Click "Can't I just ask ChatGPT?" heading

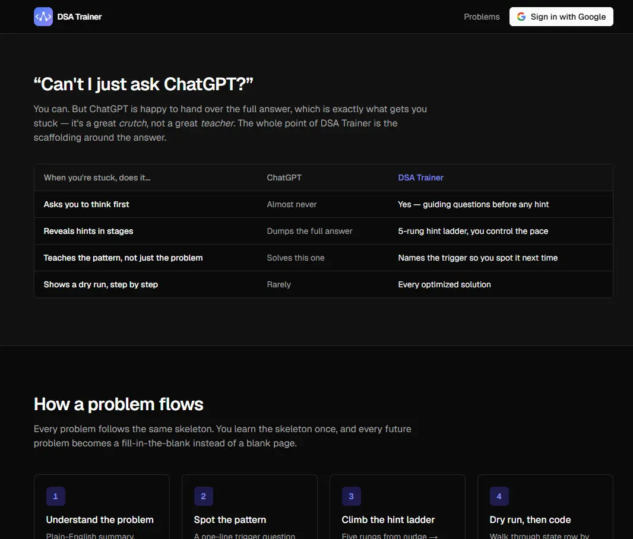click(143, 84)
